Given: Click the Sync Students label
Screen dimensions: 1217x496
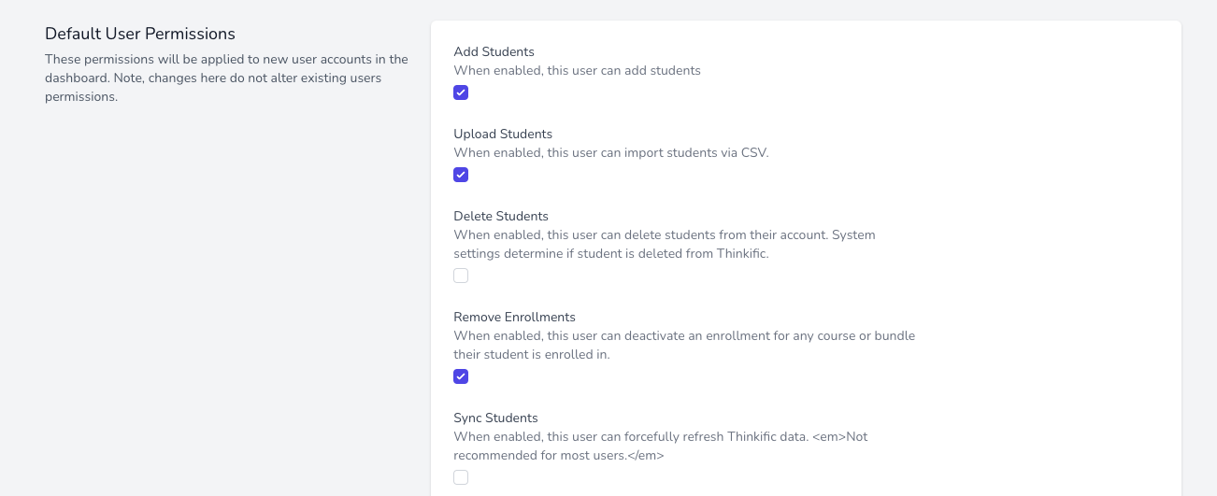Looking at the screenshot, I should point(495,418).
